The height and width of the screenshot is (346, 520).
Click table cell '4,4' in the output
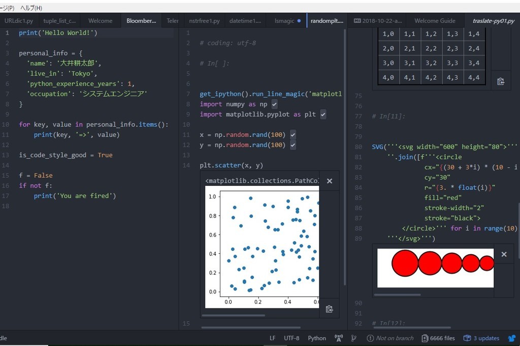click(474, 78)
